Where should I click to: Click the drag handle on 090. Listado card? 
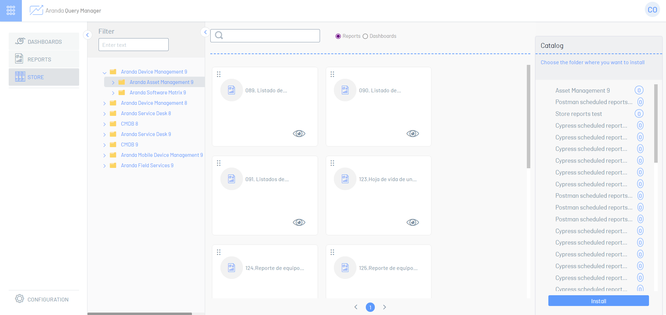(x=332, y=74)
